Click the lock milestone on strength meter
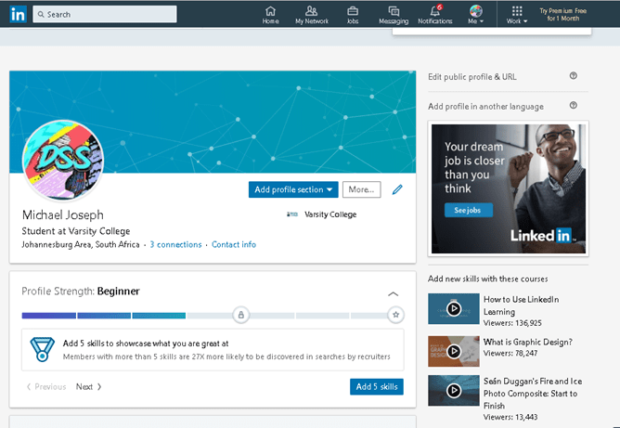This screenshot has height=428, width=620. click(x=240, y=316)
